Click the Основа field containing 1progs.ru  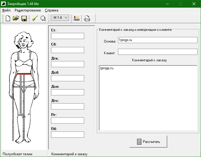[158, 40]
